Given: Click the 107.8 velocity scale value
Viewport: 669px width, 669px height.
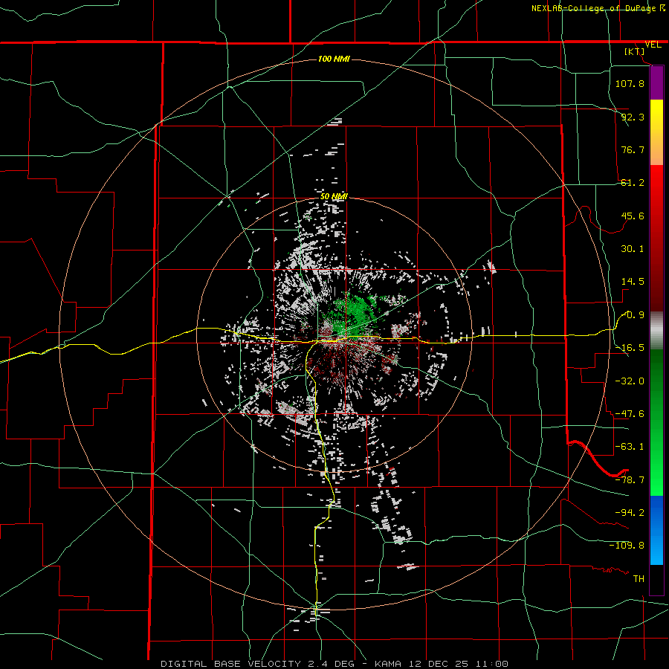Looking at the screenshot, I should [x=630, y=83].
